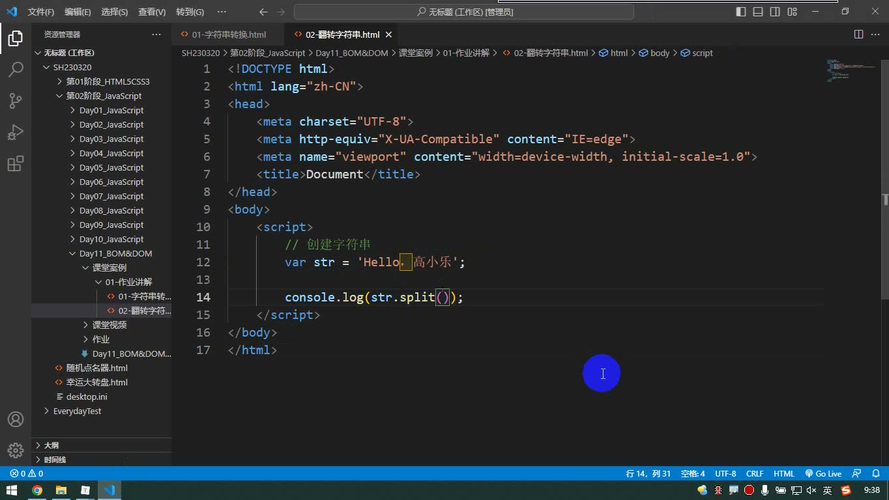This screenshot has height=500, width=889.
Task: Open File Explorer from the taskbar
Action: tap(61, 490)
